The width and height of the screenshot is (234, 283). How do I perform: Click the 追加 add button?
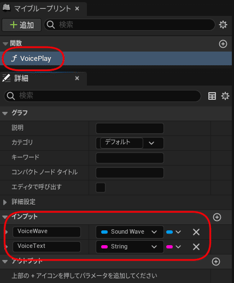click(x=22, y=25)
